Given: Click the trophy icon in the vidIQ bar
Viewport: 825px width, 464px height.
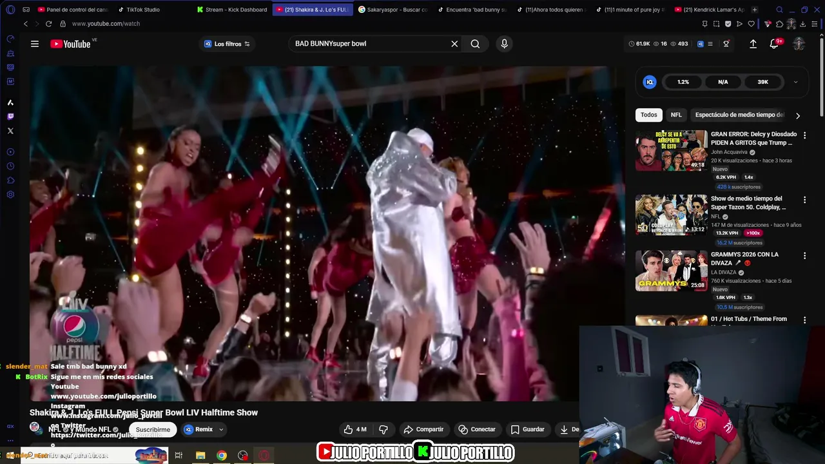Looking at the screenshot, I should click(x=726, y=44).
